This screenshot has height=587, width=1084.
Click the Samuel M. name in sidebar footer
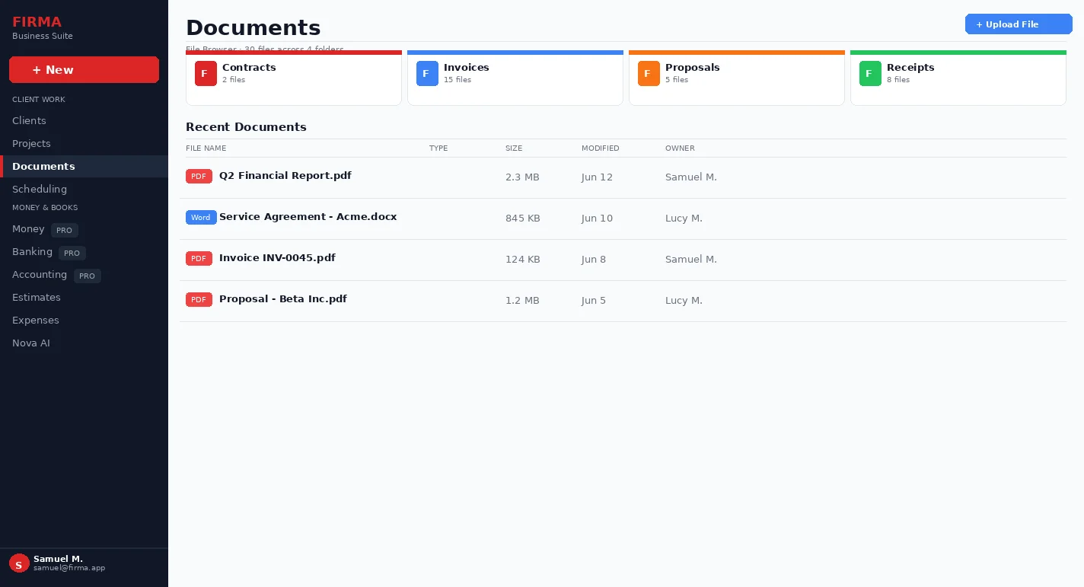pyautogui.click(x=58, y=559)
